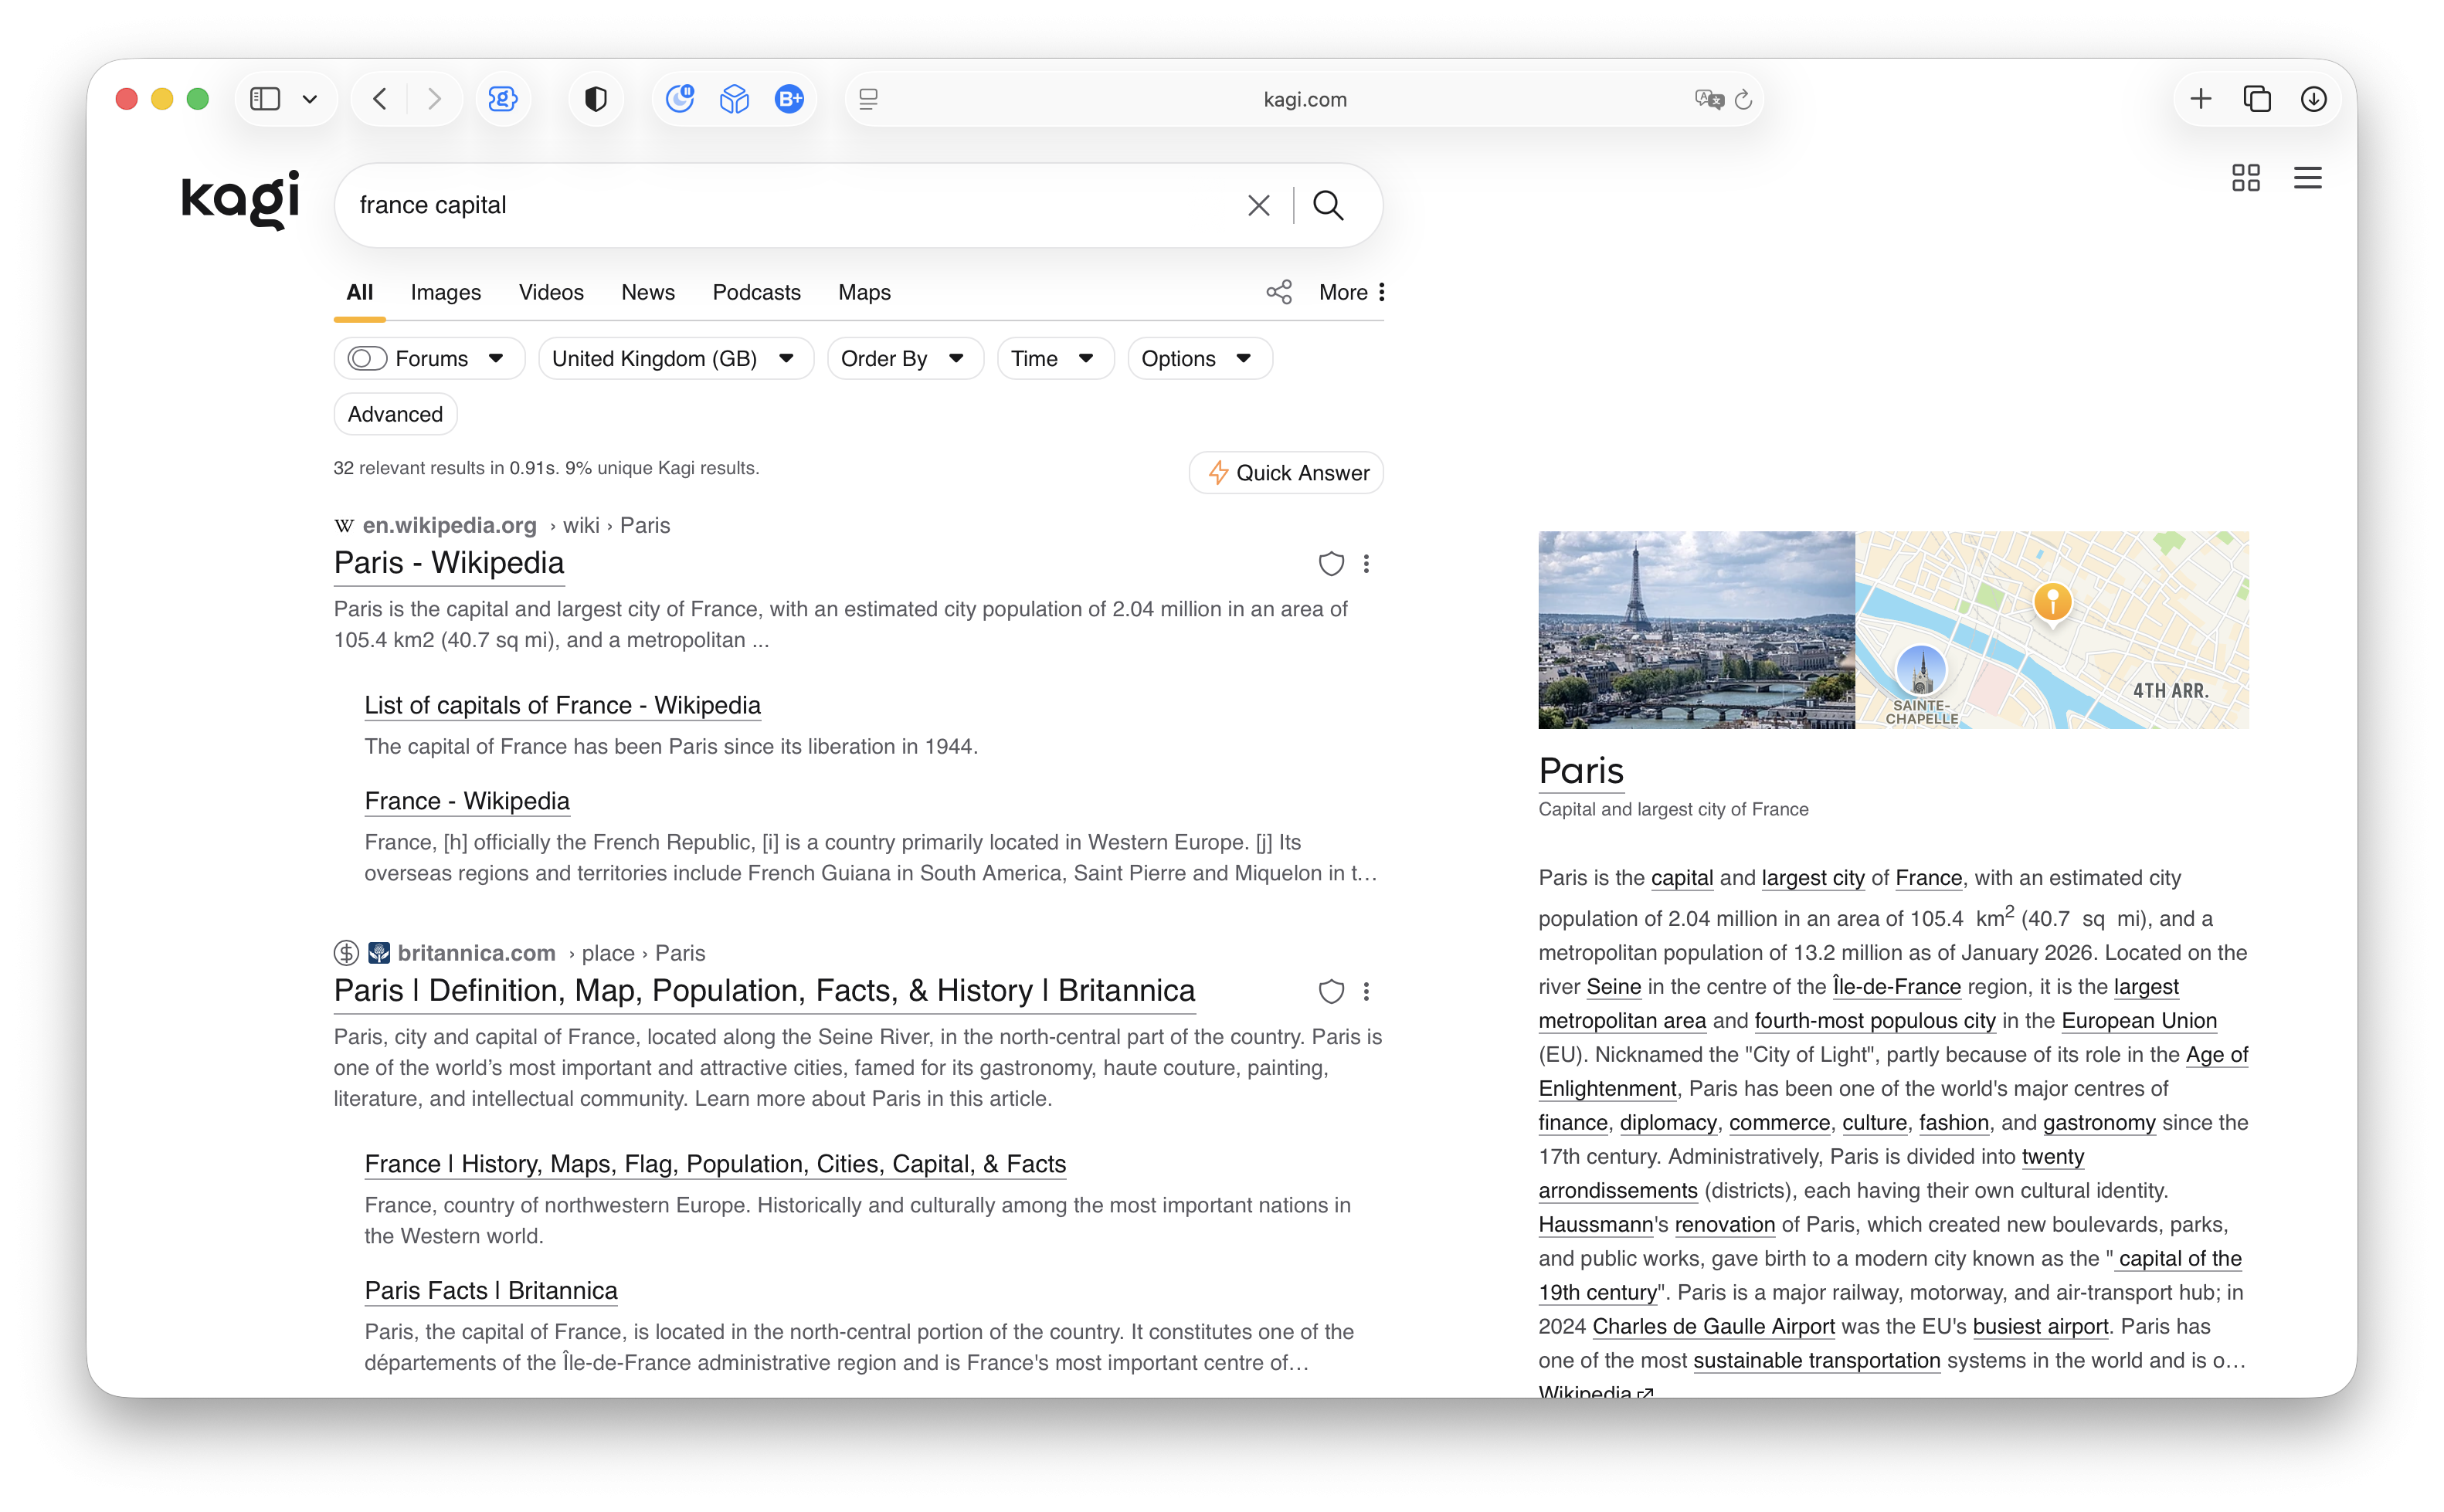This screenshot has width=2444, height=1512.
Task: Open more options for Paris - Wikipedia result
Action: click(x=1367, y=564)
